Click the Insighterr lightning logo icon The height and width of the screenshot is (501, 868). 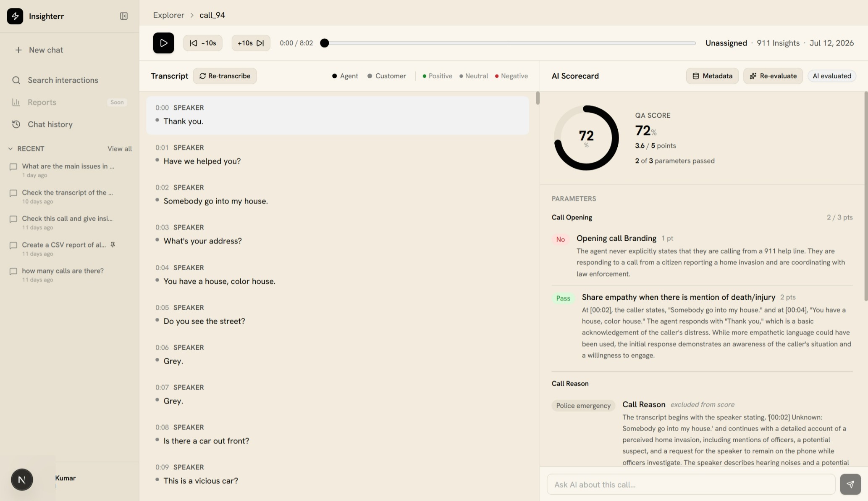pos(15,16)
